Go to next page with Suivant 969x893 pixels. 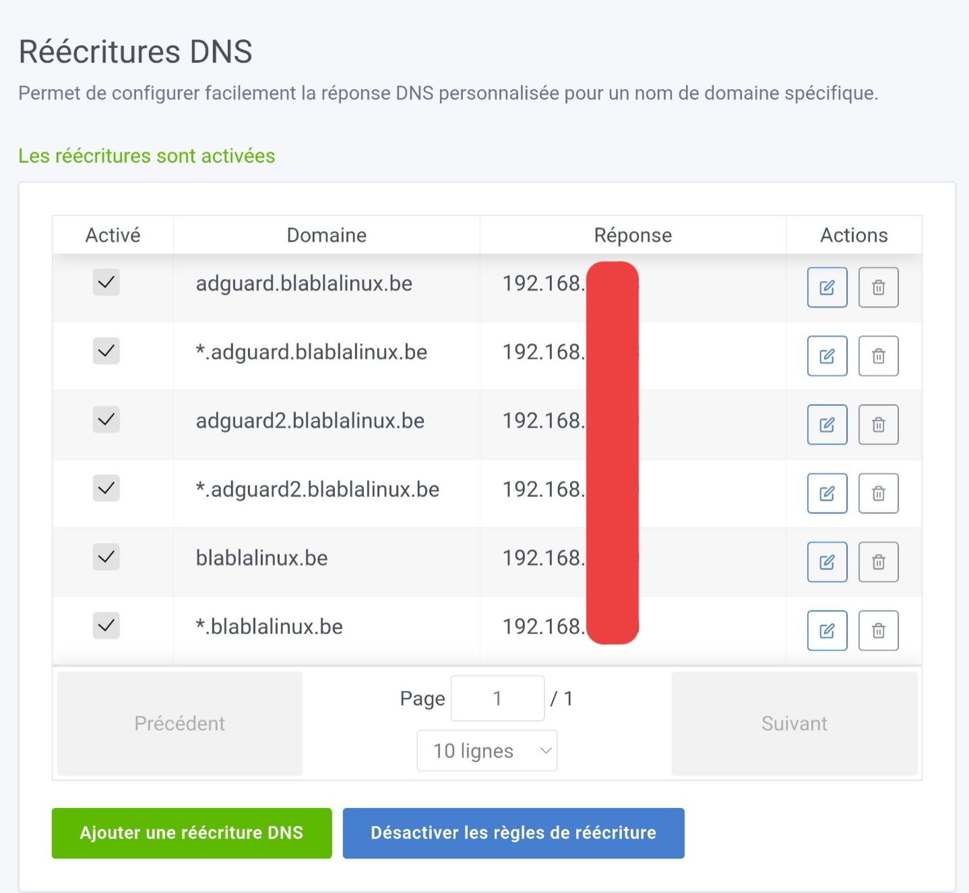(794, 723)
